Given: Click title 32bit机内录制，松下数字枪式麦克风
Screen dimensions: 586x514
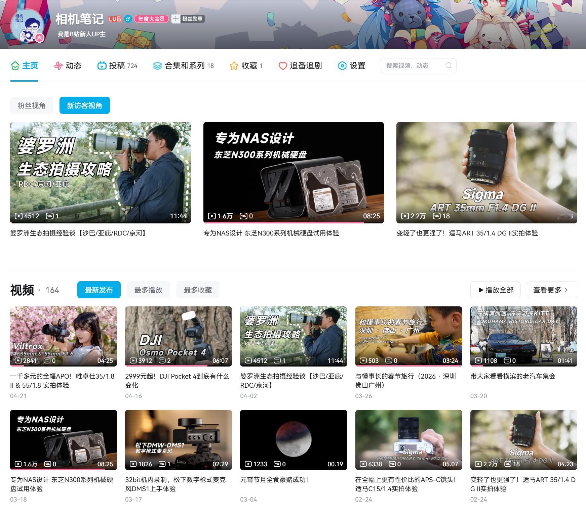Looking at the screenshot, I should [175, 484].
